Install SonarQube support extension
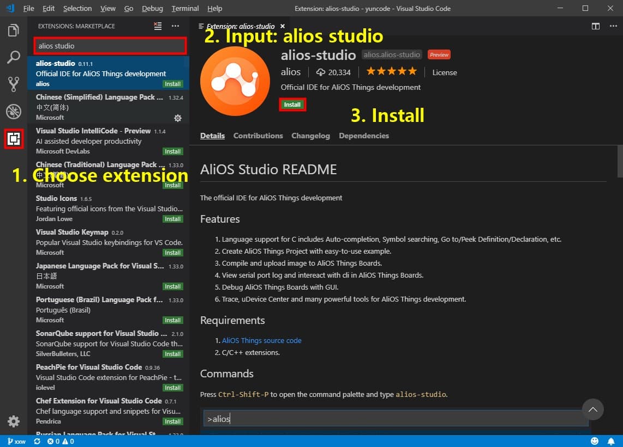623x447 pixels. 173,354
